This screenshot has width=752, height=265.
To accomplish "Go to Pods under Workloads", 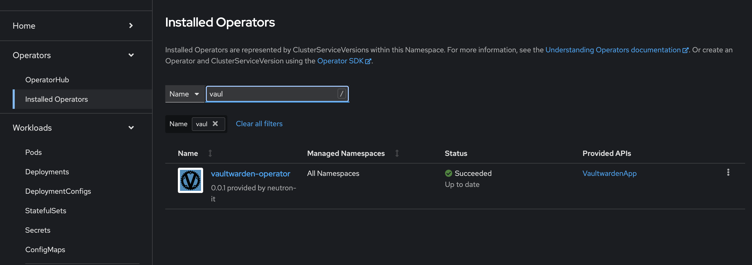I will (x=33, y=152).
